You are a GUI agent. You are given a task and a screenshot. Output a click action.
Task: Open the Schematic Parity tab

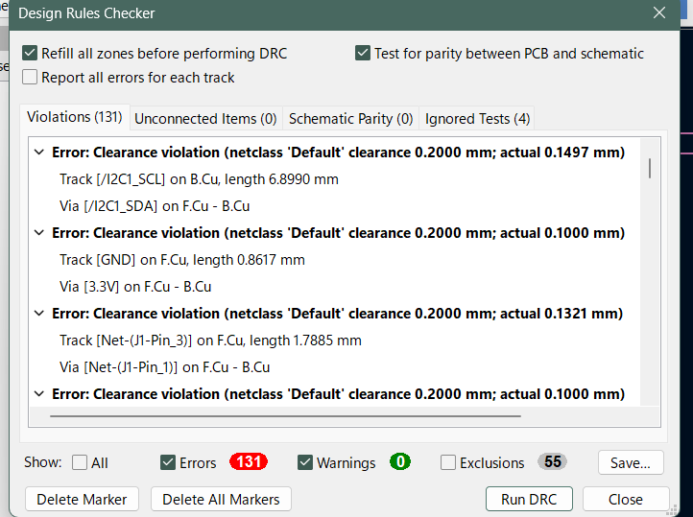coord(350,119)
